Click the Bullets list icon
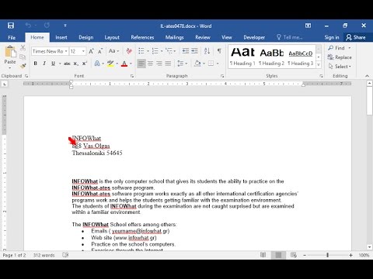 coord(141,51)
